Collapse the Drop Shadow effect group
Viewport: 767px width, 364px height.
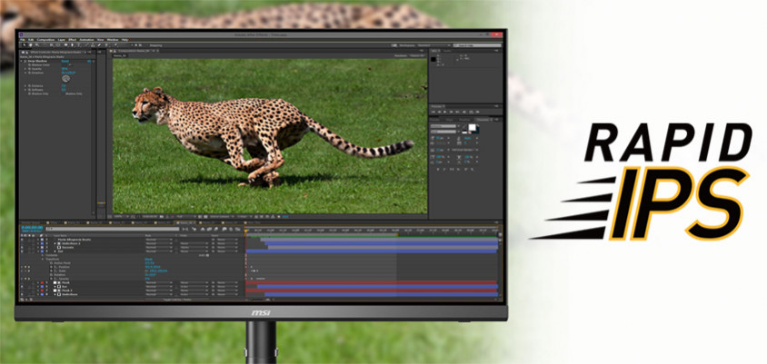[21, 61]
